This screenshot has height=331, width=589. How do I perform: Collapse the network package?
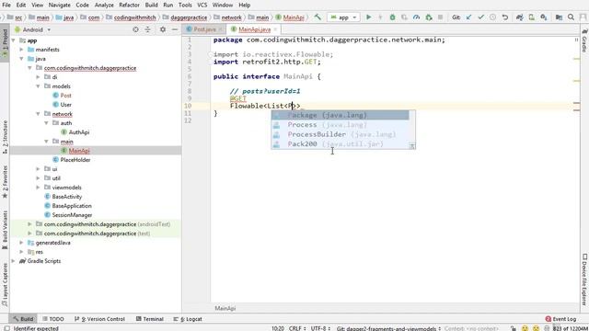click(x=38, y=114)
